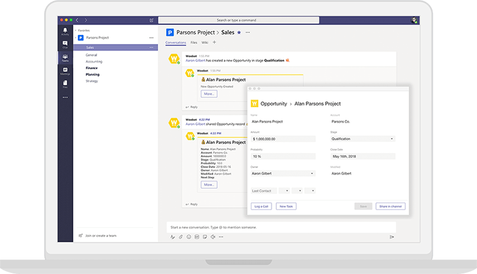Switch to the Wiki tab
The height and width of the screenshot is (274, 477).
(x=205, y=43)
